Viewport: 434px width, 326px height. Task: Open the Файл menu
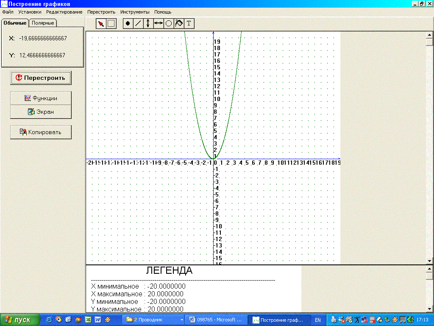pyautogui.click(x=8, y=12)
